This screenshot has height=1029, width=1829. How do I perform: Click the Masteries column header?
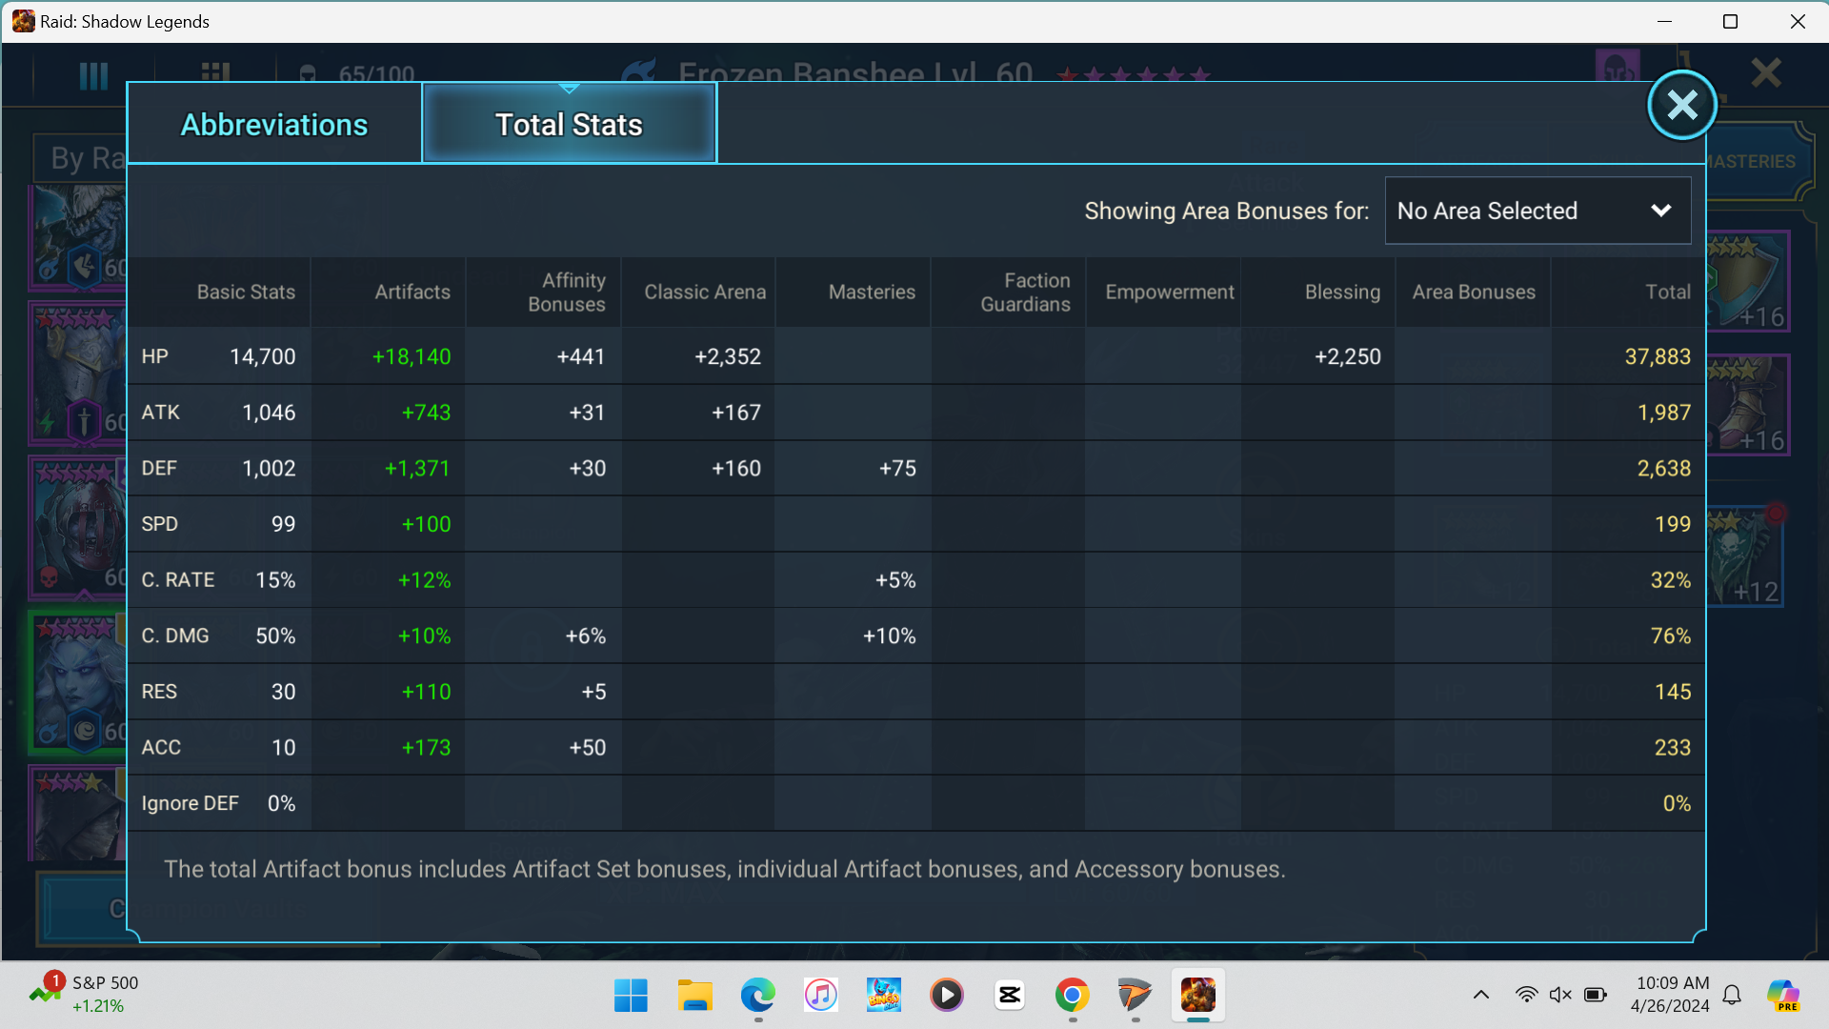click(872, 293)
